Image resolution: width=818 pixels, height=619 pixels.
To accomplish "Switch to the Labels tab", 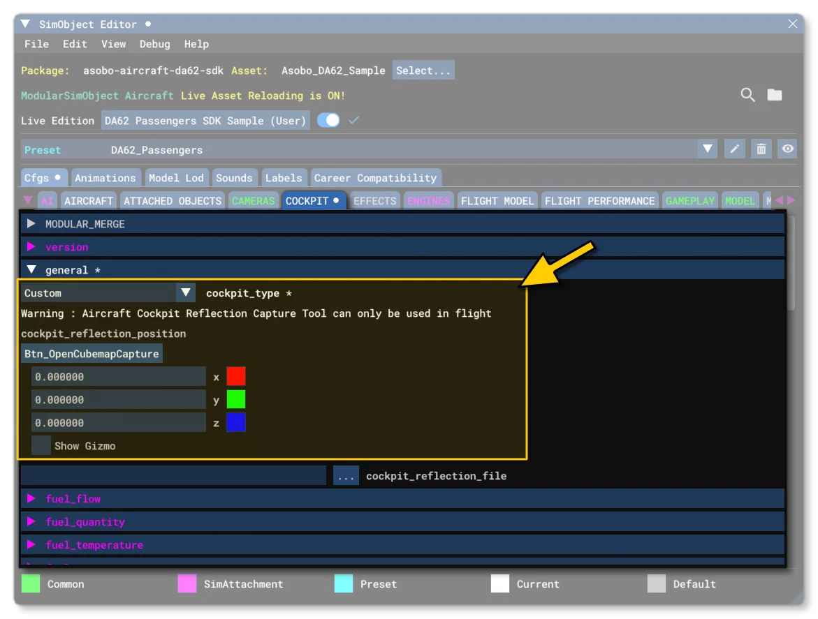I will (x=284, y=178).
